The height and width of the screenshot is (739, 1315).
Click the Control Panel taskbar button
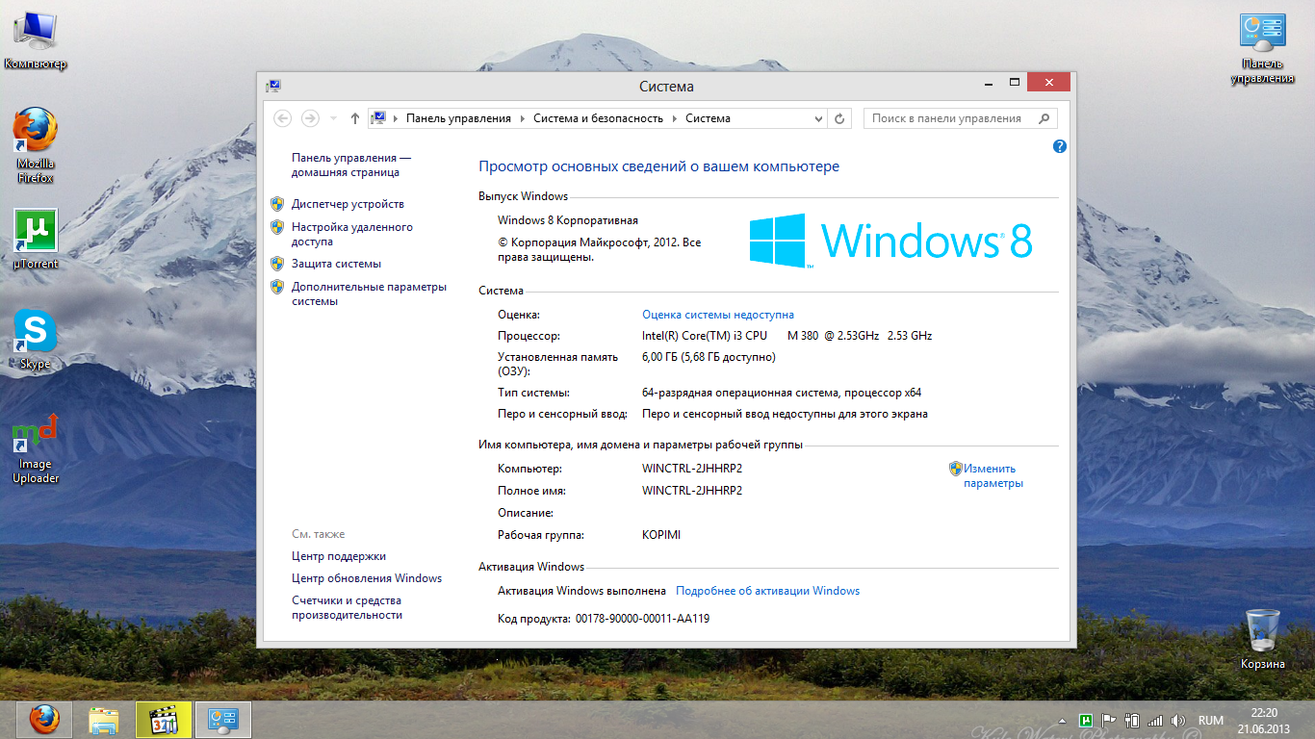223,720
